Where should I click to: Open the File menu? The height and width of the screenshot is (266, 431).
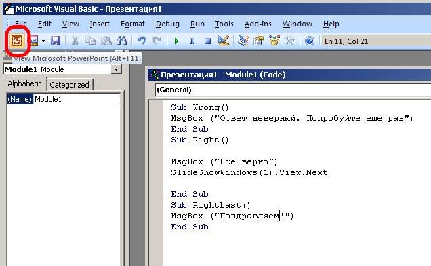pos(21,24)
